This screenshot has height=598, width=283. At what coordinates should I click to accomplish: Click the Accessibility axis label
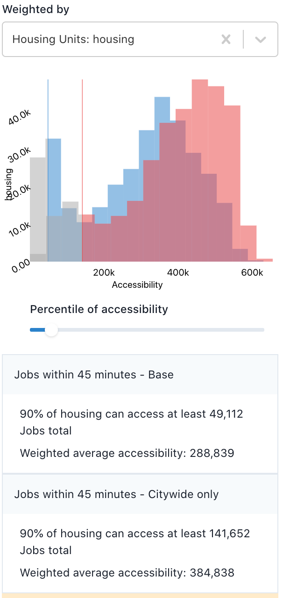tap(137, 285)
